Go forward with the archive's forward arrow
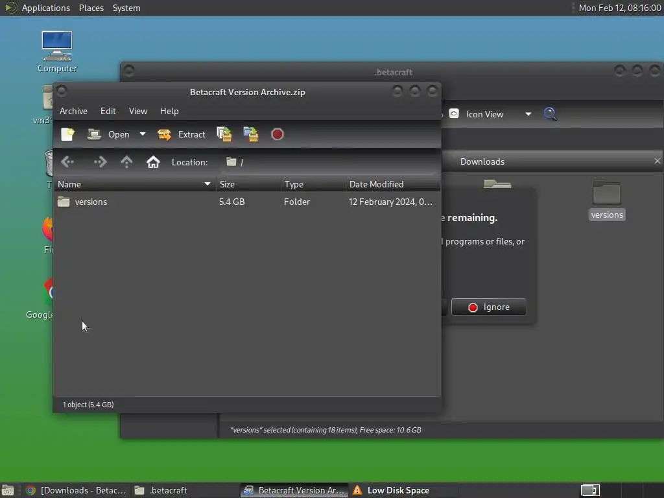This screenshot has width=664, height=498. 100,161
